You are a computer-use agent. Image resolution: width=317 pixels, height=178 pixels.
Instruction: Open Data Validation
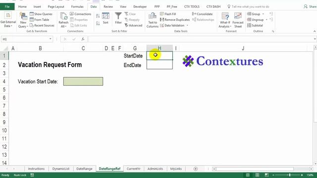pos(172,25)
